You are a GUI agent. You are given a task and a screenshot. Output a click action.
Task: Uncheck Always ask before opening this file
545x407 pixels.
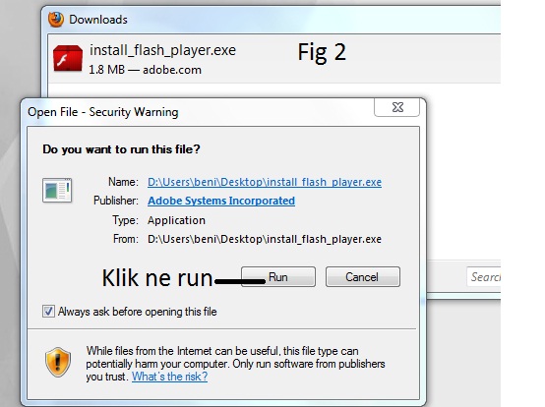pos(48,312)
